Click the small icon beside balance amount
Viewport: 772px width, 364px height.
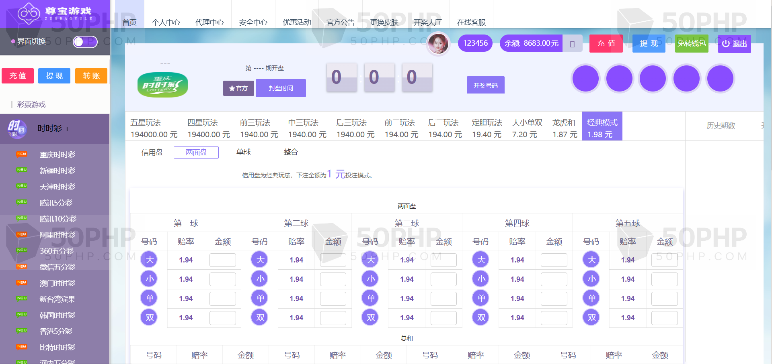[x=572, y=44]
